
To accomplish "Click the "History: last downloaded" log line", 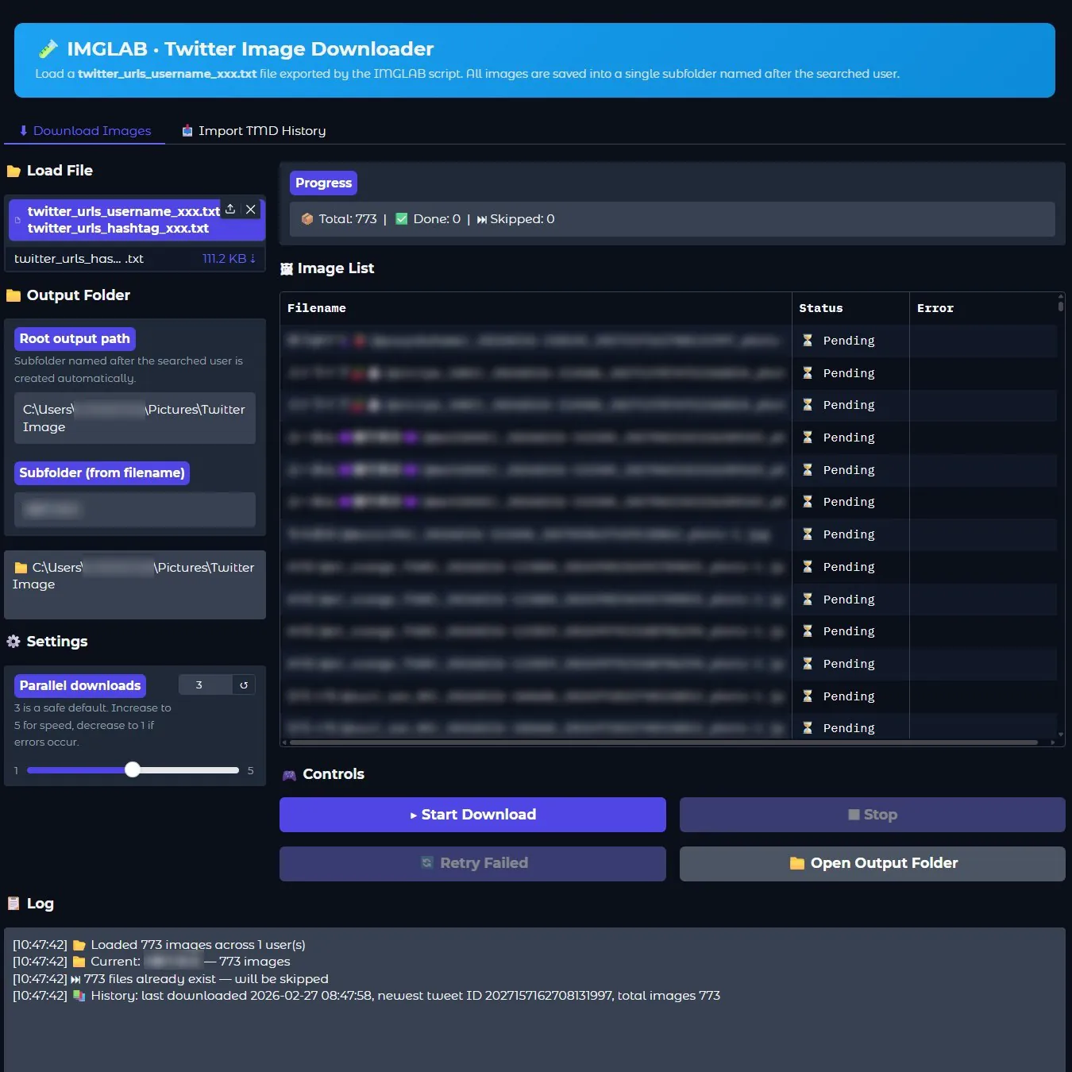I will (366, 996).
